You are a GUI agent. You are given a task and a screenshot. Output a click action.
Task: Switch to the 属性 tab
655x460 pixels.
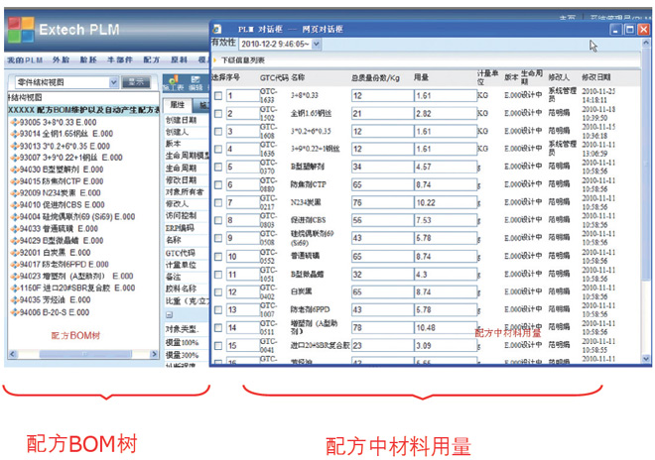click(x=178, y=104)
